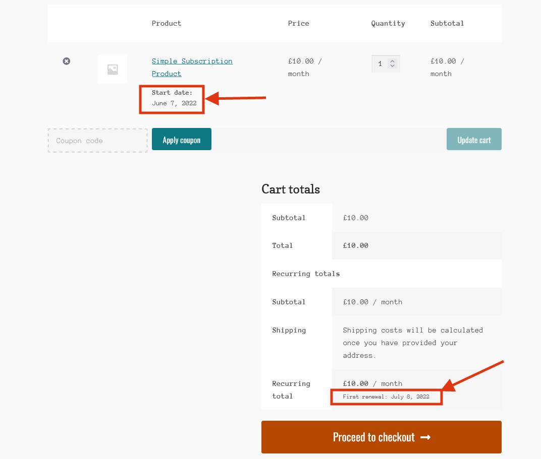Viewport: 541px width, 459px height.
Task: Proceed to checkout
Action: [381, 437]
